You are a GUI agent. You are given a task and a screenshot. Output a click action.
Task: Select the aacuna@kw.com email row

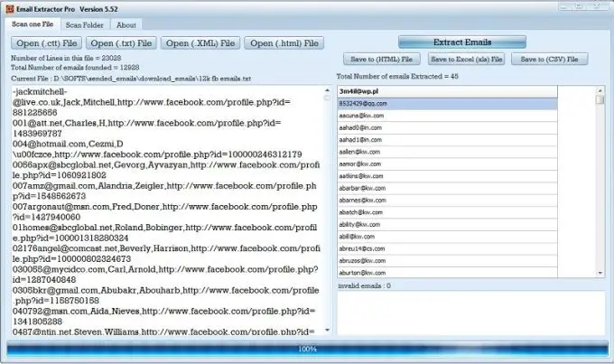click(447, 116)
